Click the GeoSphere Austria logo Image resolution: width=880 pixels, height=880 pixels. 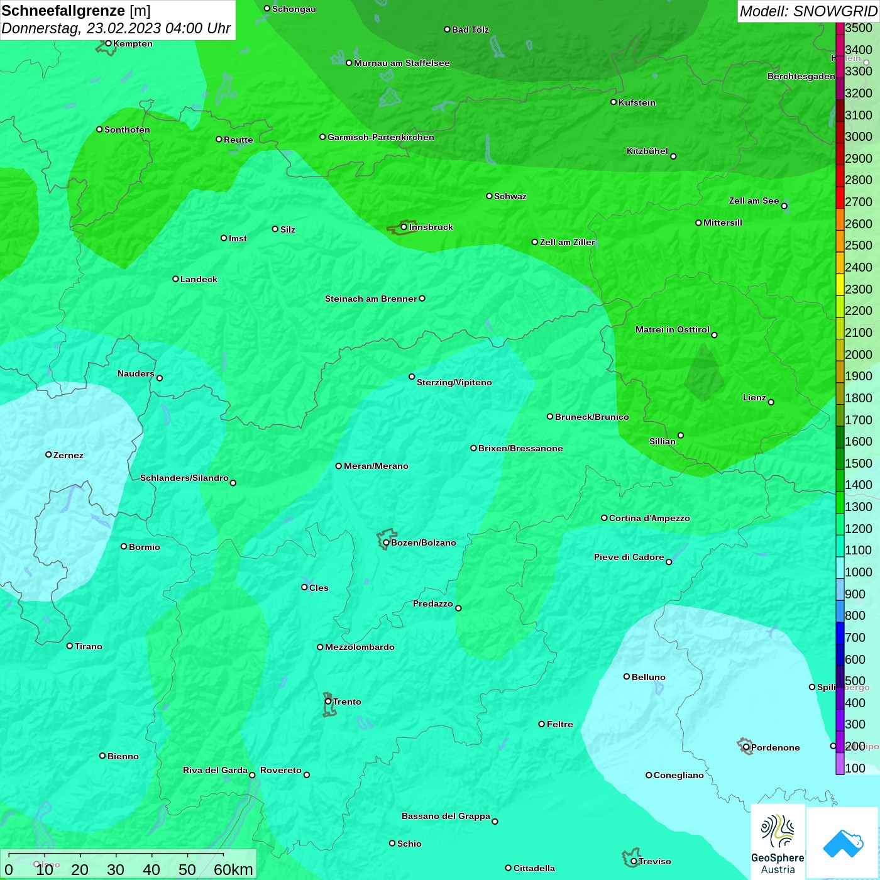778,842
